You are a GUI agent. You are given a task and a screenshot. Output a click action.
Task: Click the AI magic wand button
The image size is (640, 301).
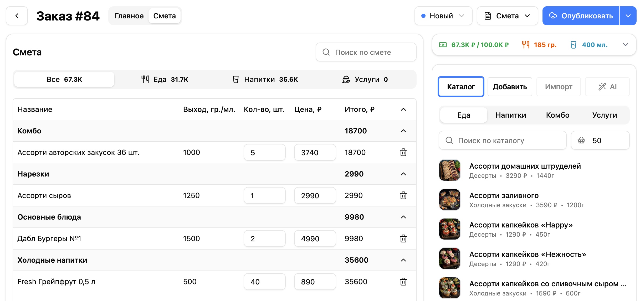pyautogui.click(x=607, y=87)
